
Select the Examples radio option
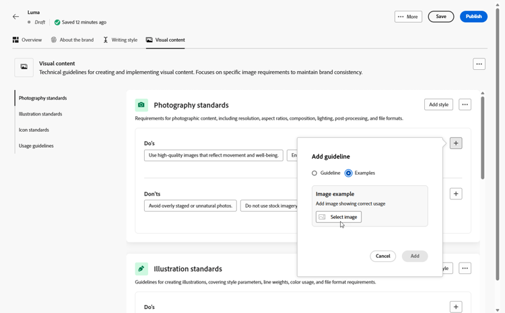pos(349,173)
